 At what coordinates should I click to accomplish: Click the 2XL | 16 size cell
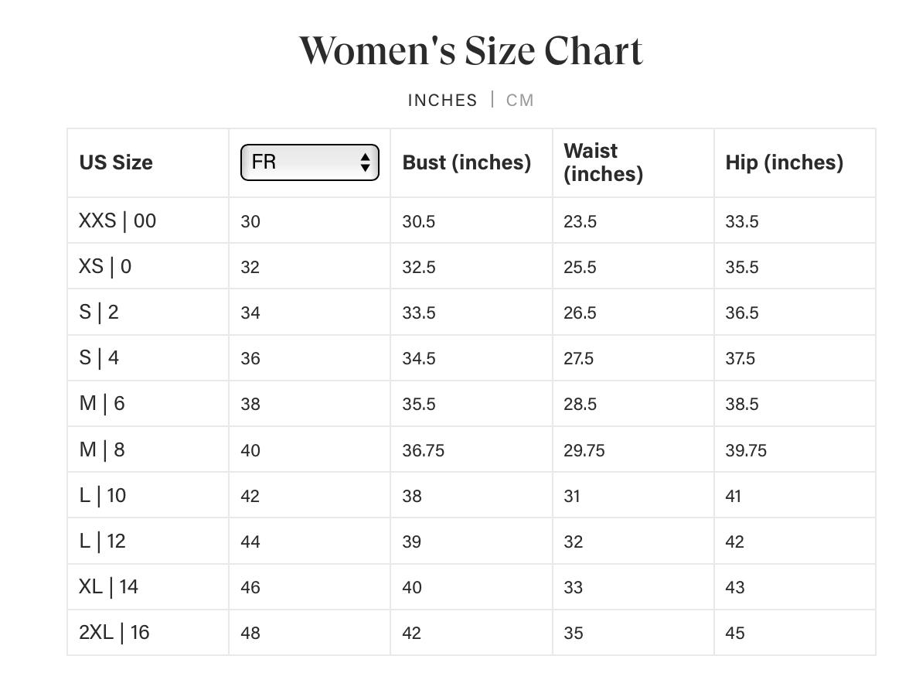coord(114,633)
